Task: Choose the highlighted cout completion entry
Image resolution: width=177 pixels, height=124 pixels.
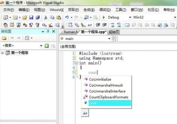Action: point(110,103)
